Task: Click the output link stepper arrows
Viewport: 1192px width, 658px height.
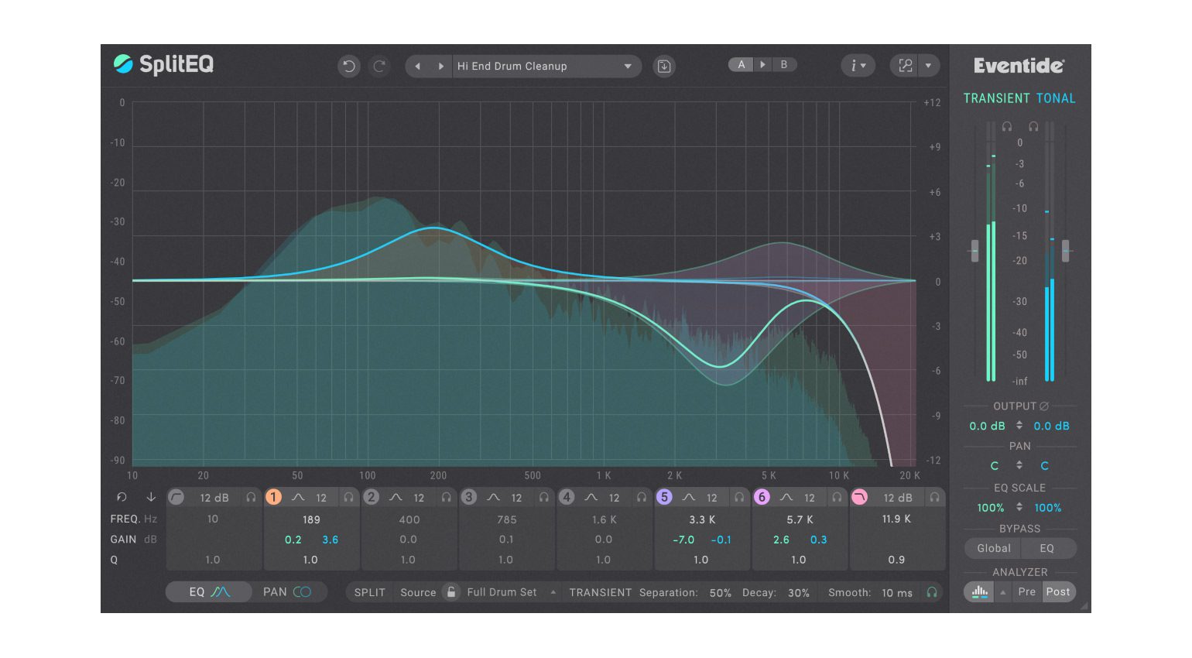Action: coord(1019,426)
